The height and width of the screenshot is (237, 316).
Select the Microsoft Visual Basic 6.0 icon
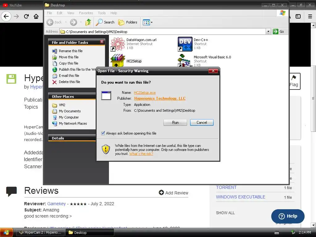185,61
